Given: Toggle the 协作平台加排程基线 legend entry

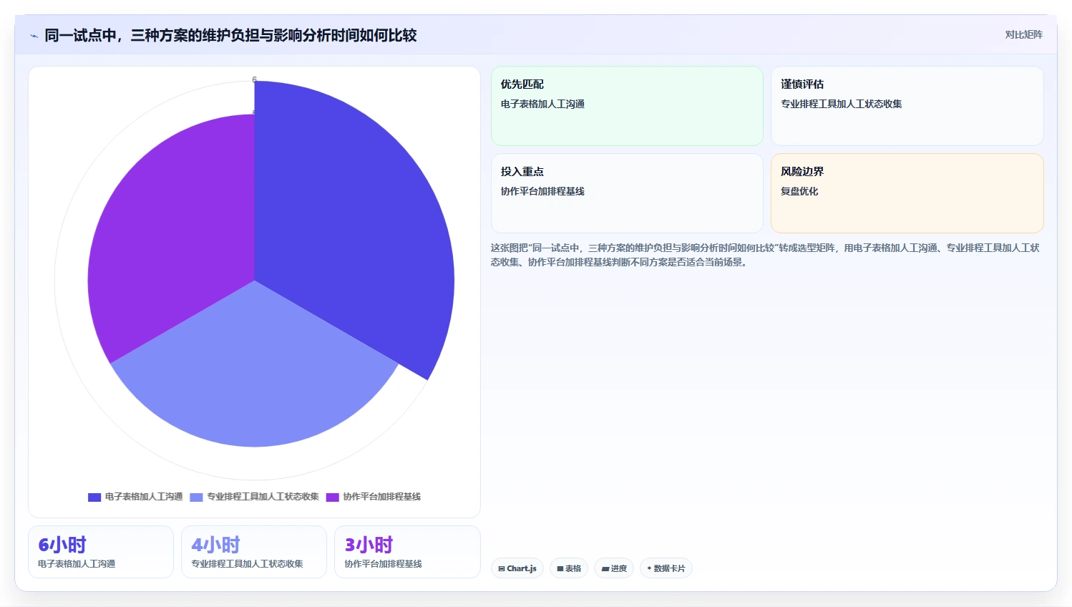Looking at the screenshot, I should tap(374, 497).
